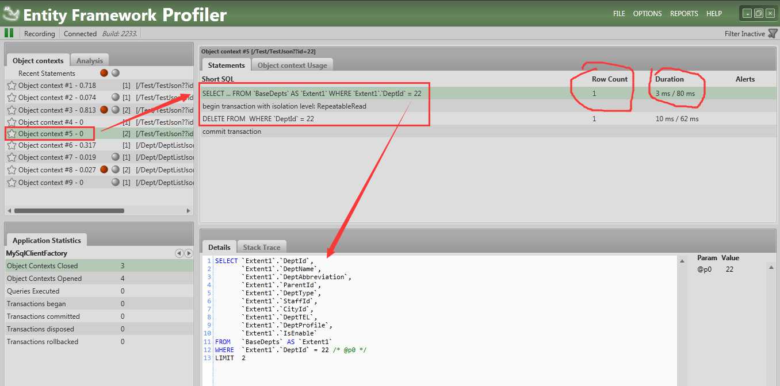Open the HELP menu
Screen dimensions: 780x386
[x=714, y=14]
